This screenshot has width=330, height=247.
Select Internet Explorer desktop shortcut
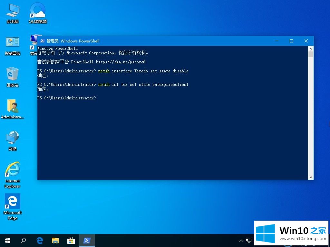pyautogui.click(x=13, y=175)
